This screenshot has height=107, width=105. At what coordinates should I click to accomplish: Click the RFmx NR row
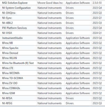(52, 43)
